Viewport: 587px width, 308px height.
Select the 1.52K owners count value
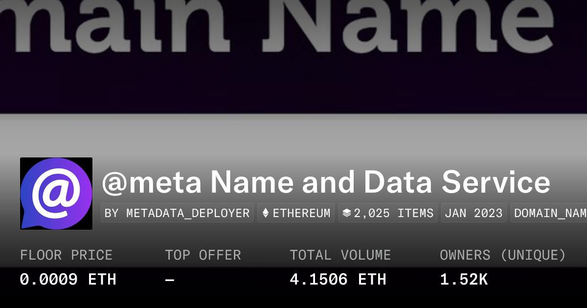click(x=464, y=280)
